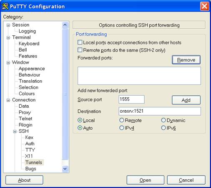Choose IPv4 address family
This screenshot has width=211, height=188.
(122, 128)
